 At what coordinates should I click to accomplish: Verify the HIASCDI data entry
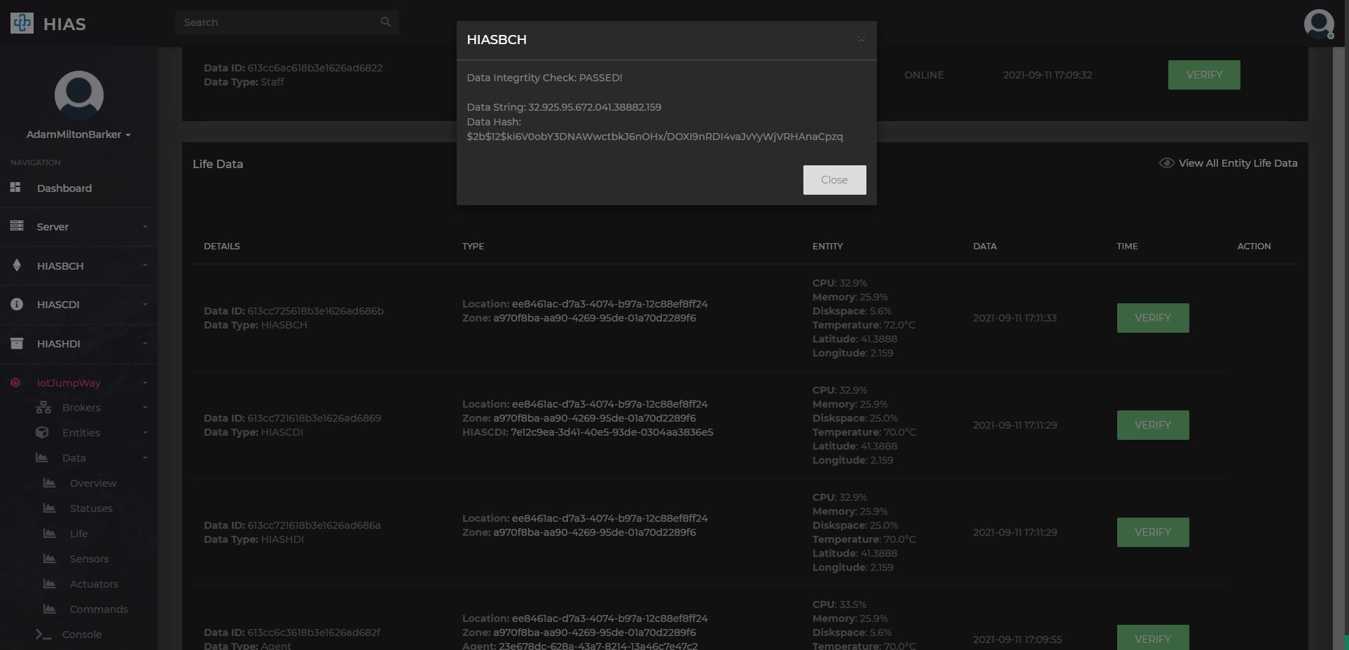click(1153, 425)
